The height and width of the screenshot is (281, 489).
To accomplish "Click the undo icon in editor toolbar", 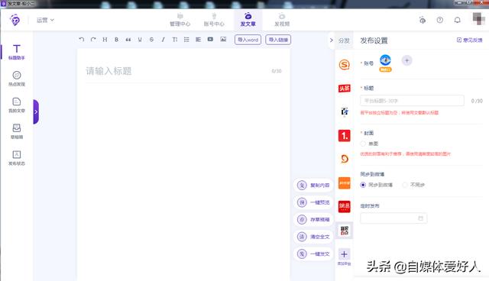I will tap(82, 40).
